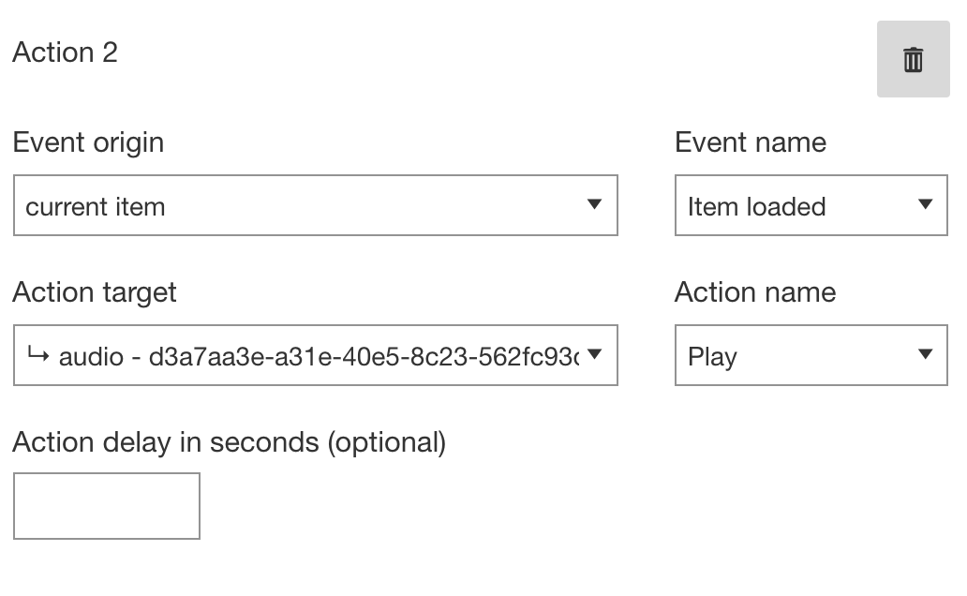
Task: Open the Event name dropdown showing Item loaded
Action: 811,205
